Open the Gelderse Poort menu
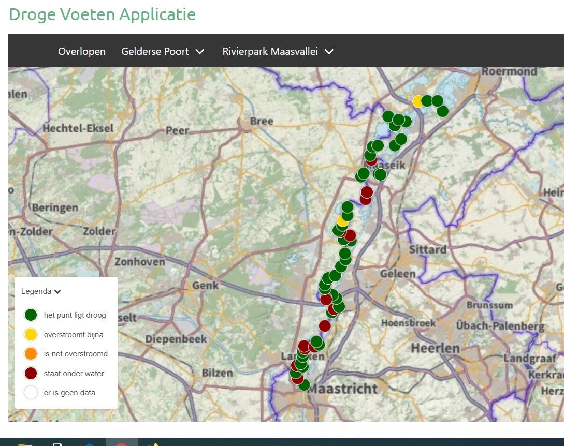 click(155, 51)
